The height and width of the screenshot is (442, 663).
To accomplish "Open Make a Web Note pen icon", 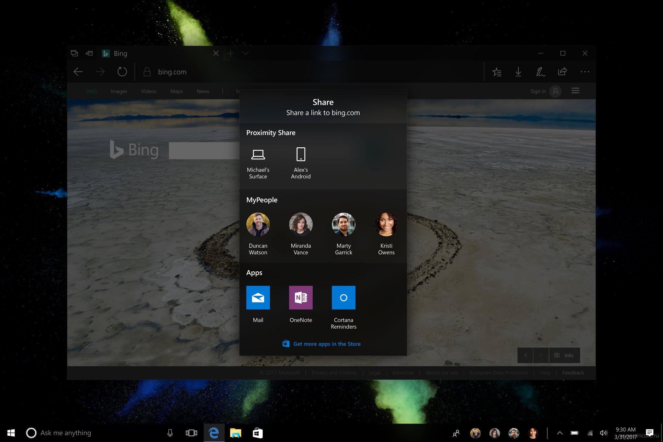I will (x=540, y=72).
